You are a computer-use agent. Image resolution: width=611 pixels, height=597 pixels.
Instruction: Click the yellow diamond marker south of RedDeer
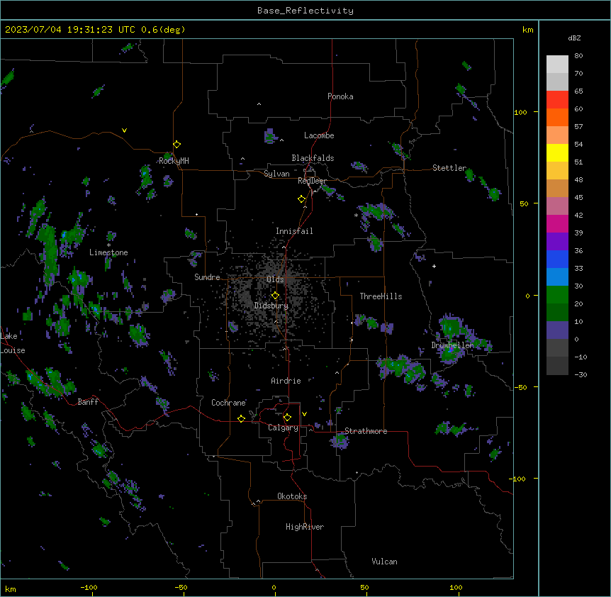point(302,199)
